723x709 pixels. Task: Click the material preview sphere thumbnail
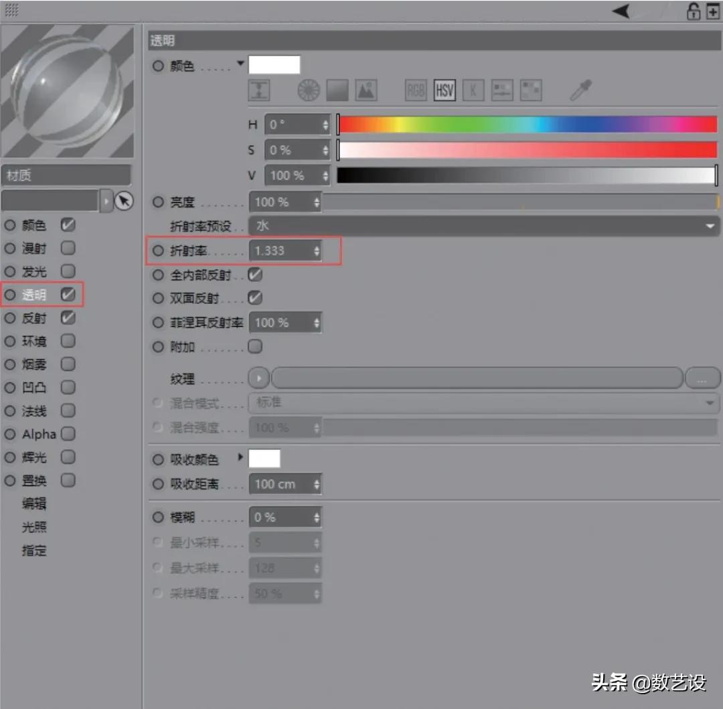coord(68,89)
